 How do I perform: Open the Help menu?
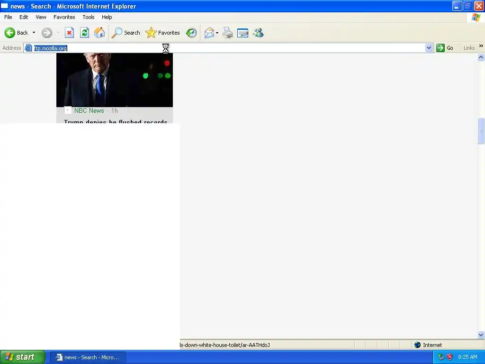coord(107,17)
